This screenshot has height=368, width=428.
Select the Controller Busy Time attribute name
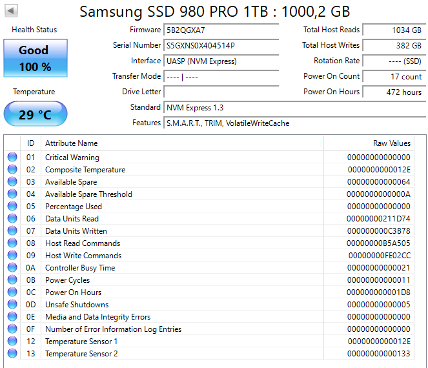80,268
